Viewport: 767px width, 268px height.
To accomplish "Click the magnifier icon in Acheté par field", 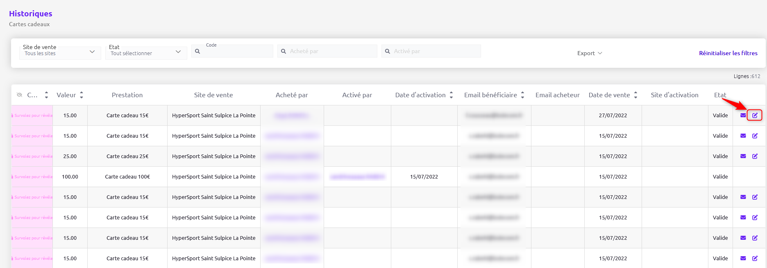I will [284, 51].
